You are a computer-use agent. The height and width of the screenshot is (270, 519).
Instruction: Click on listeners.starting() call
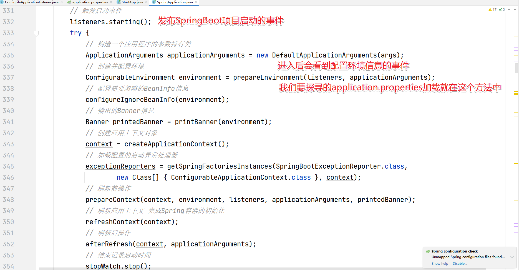[x=110, y=22]
